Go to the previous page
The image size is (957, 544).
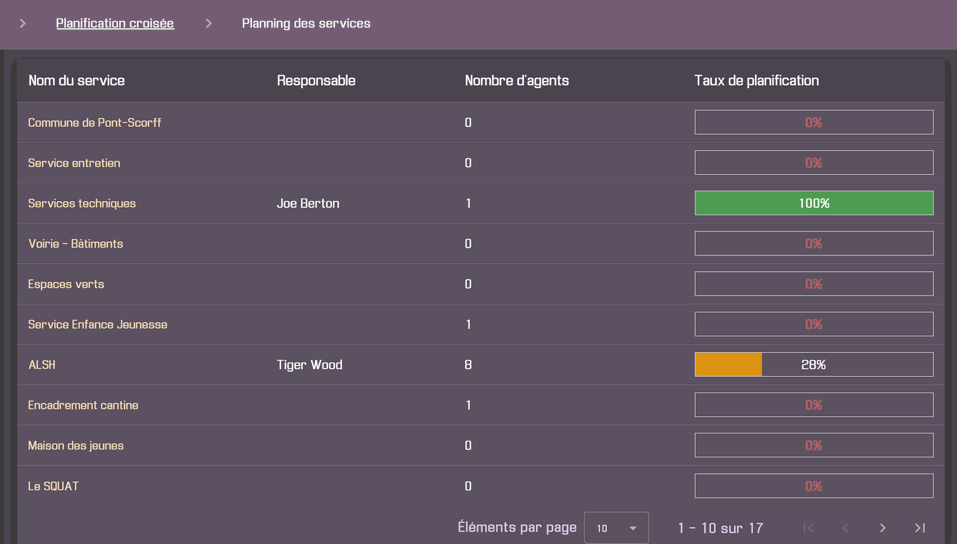tap(845, 528)
